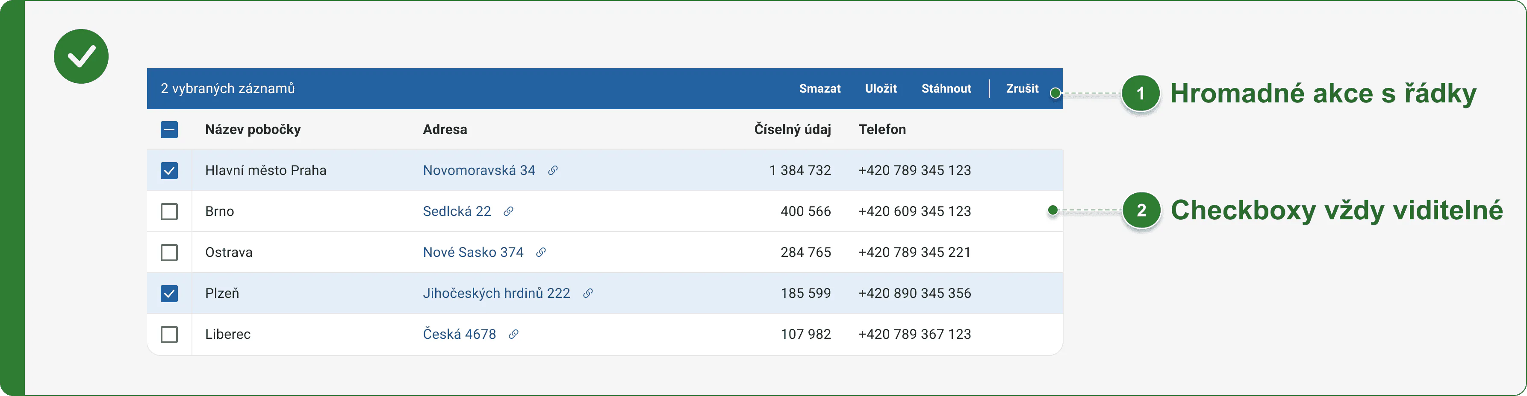Click green annotation badge number 2
The image size is (1527, 396).
tap(1141, 211)
